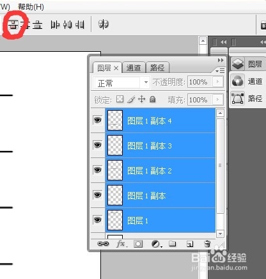
Task: Click thumbnail of 图层 1 副本
Action: tap(115, 195)
